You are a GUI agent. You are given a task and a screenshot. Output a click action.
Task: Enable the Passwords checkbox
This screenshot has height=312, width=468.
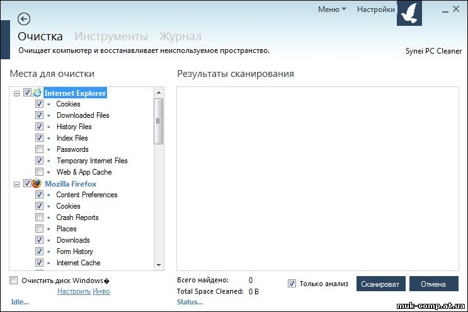click(39, 149)
